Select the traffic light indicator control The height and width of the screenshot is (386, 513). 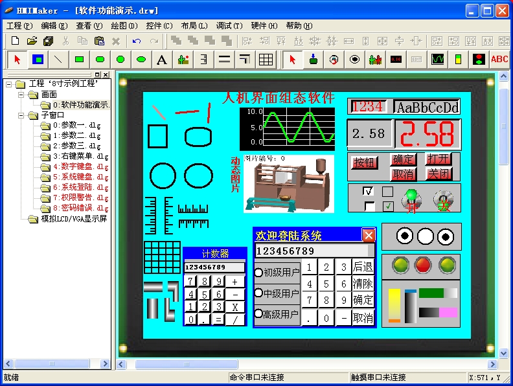pos(479,60)
